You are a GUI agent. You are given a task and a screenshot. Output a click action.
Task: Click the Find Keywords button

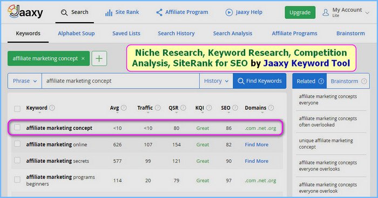click(259, 81)
